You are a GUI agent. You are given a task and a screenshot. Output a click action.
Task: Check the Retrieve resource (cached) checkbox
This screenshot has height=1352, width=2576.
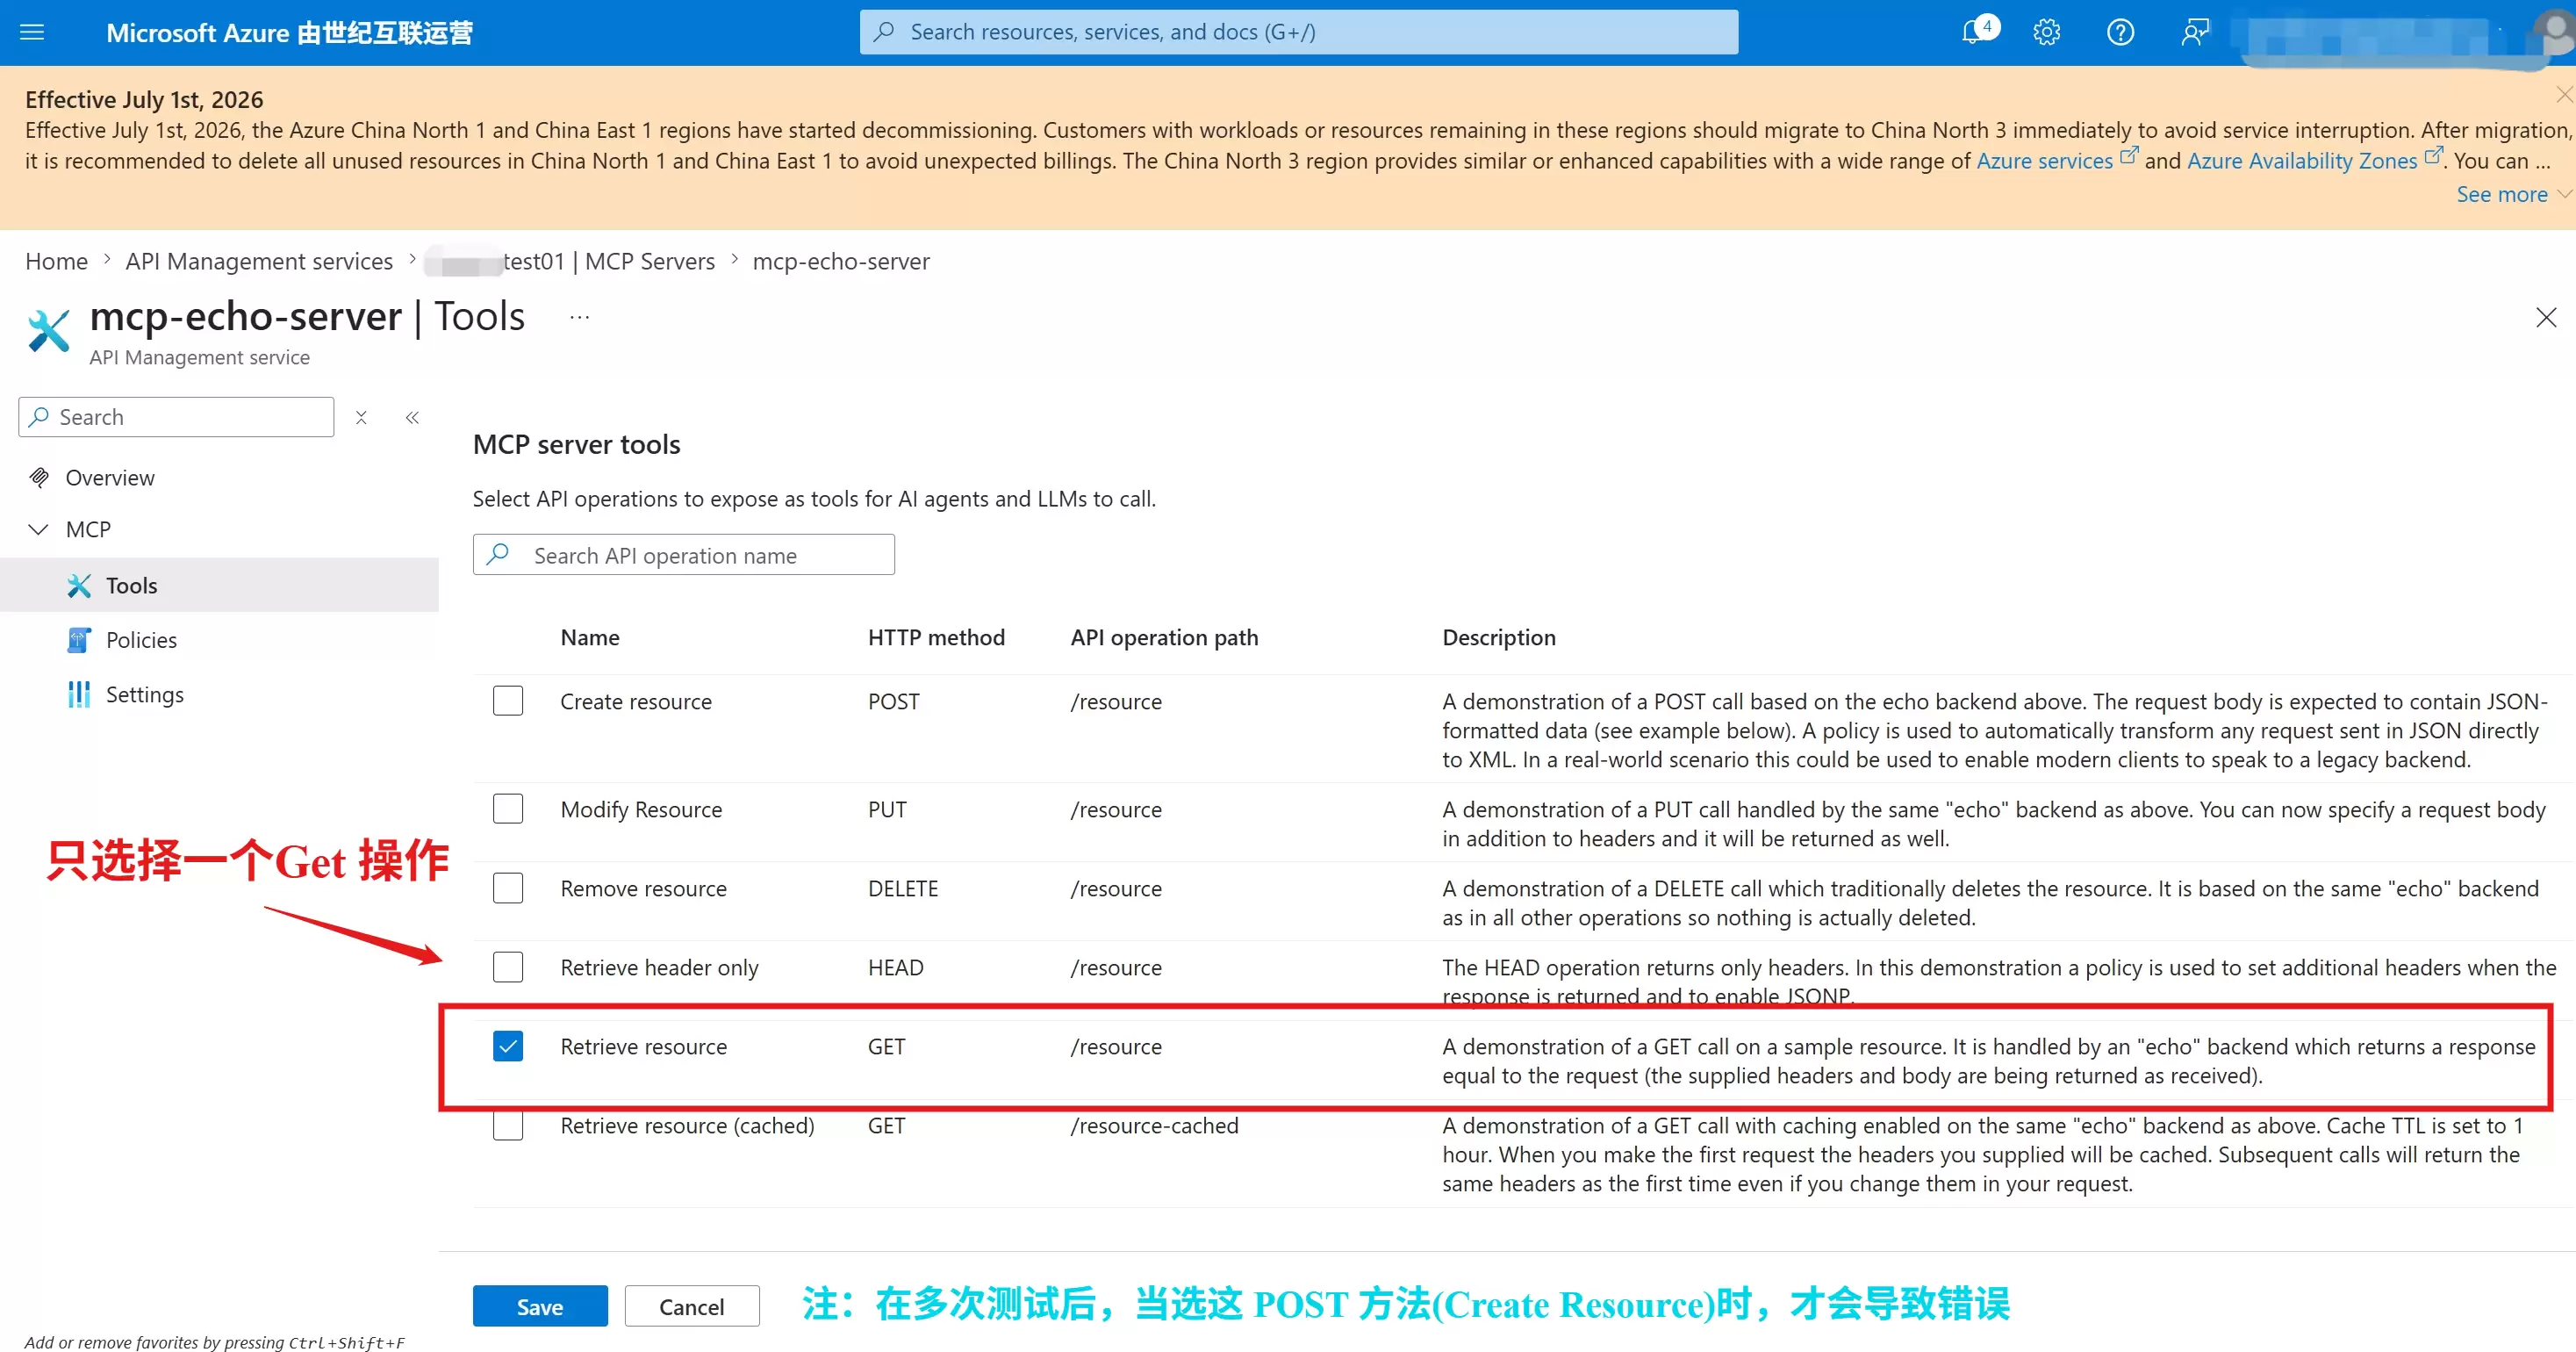point(508,1125)
